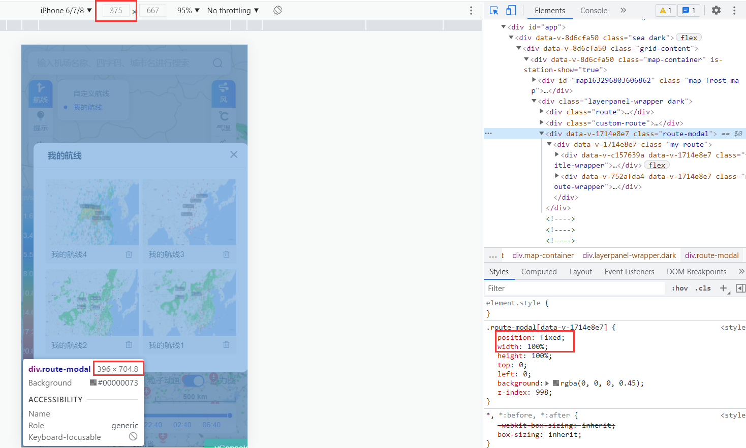Delete route 我的航线4 with trash icon
The width and height of the screenshot is (746, 448).
[x=129, y=254]
